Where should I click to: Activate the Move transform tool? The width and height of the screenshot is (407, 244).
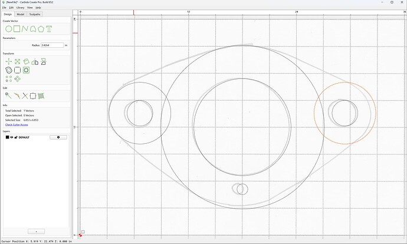(x=9, y=61)
